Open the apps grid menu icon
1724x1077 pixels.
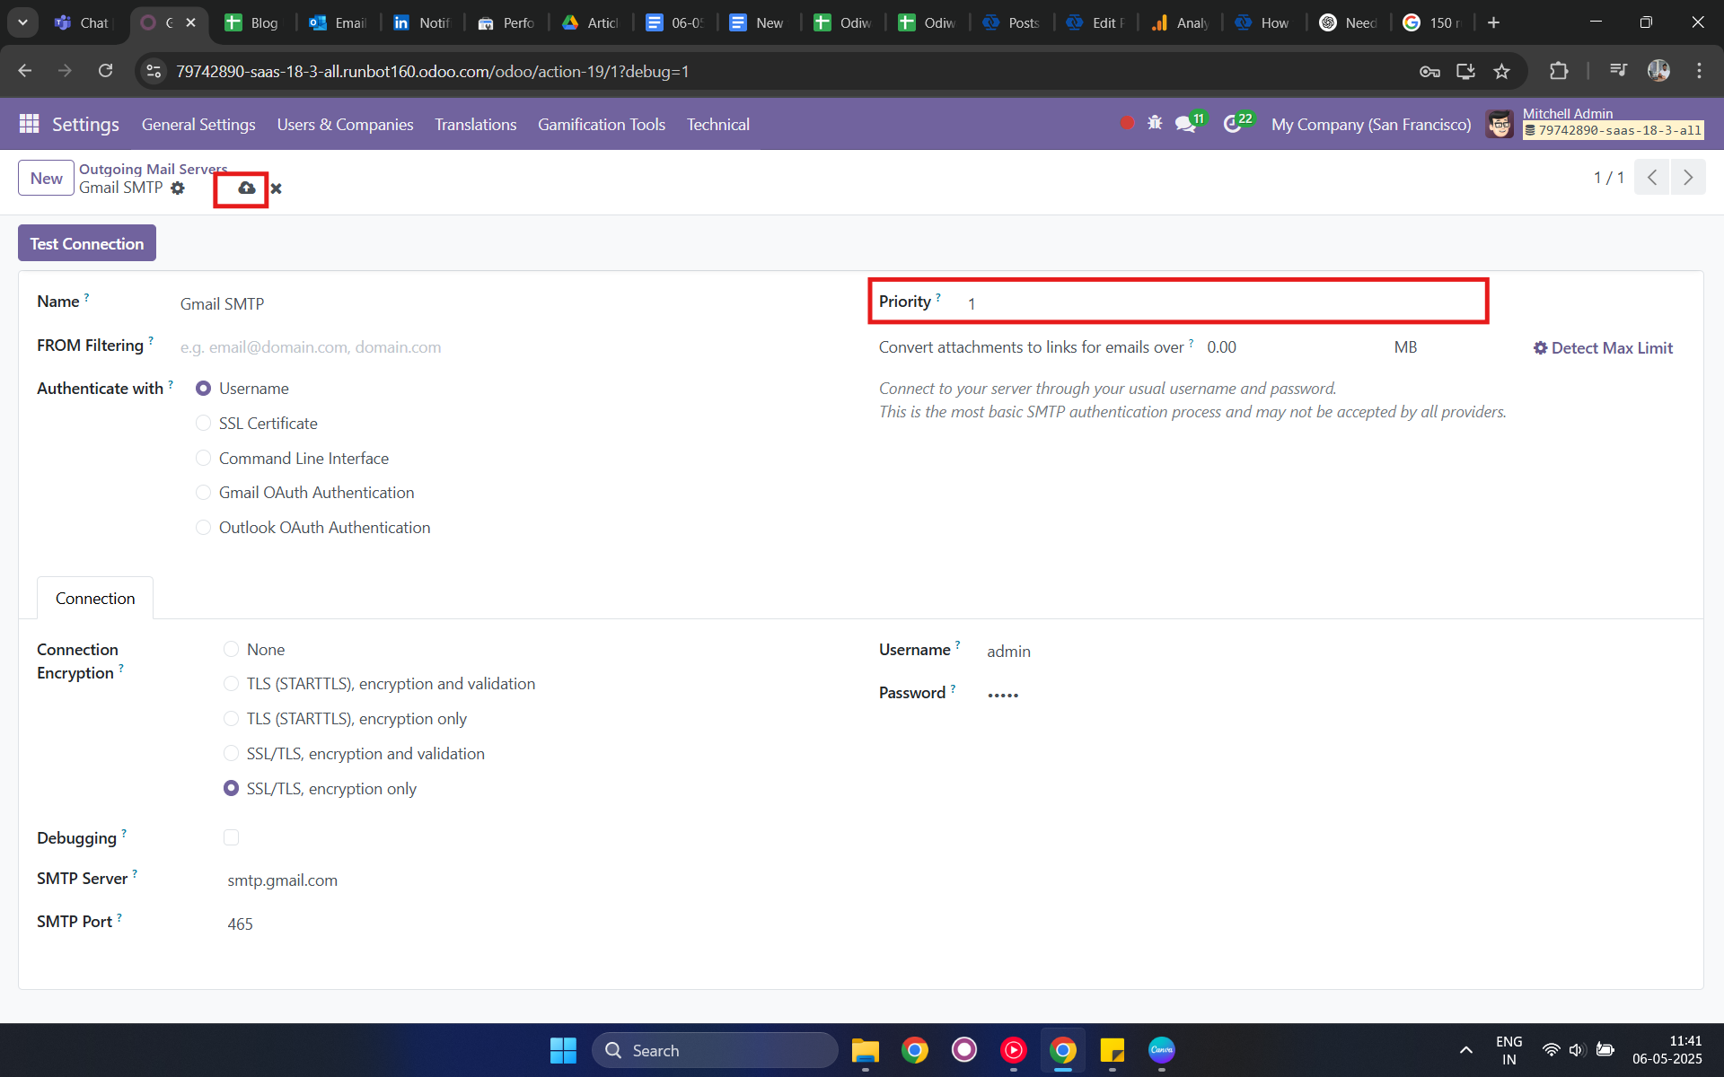tap(29, 124)
